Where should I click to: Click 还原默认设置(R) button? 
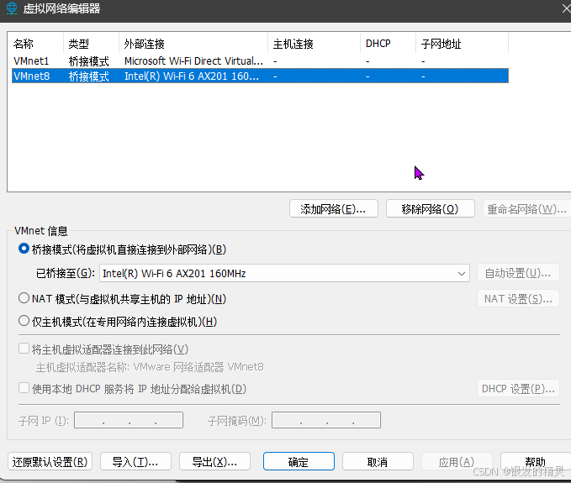tap(50, 461)
